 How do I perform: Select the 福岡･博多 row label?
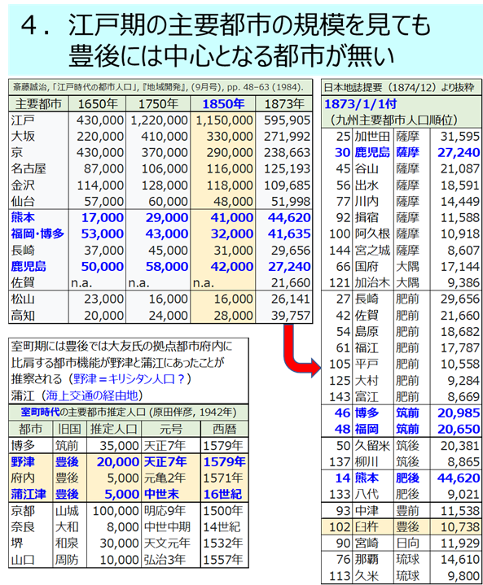(x=37, y=234)
